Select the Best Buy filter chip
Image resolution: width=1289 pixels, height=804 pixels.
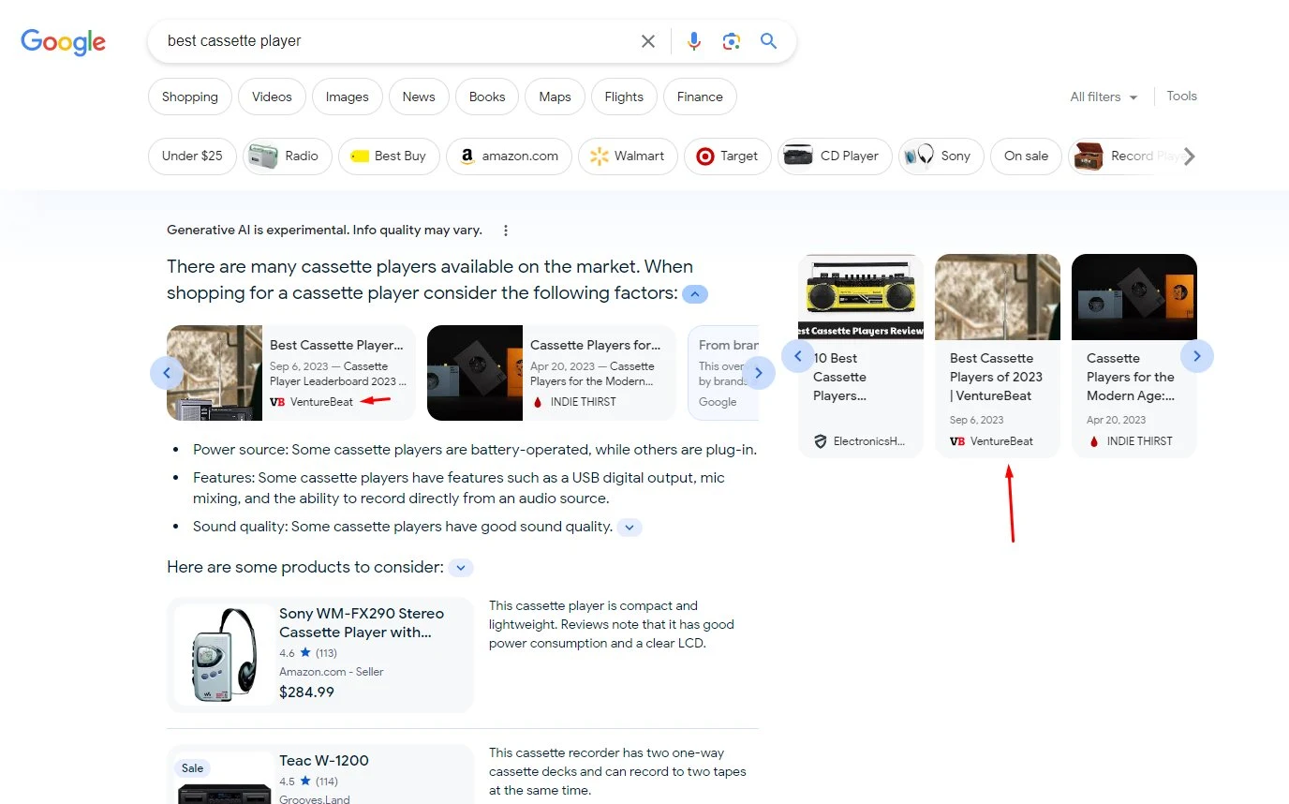390,156
